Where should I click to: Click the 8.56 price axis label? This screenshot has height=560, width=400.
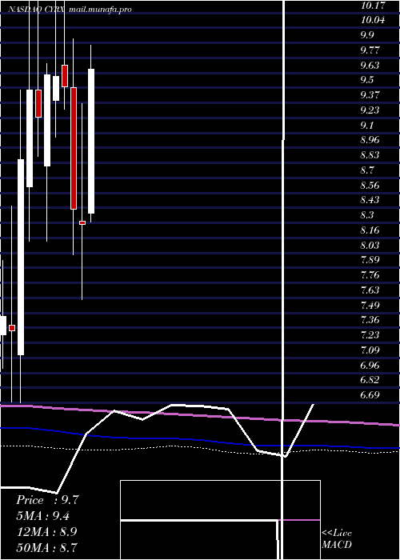[x=370, y=185]
